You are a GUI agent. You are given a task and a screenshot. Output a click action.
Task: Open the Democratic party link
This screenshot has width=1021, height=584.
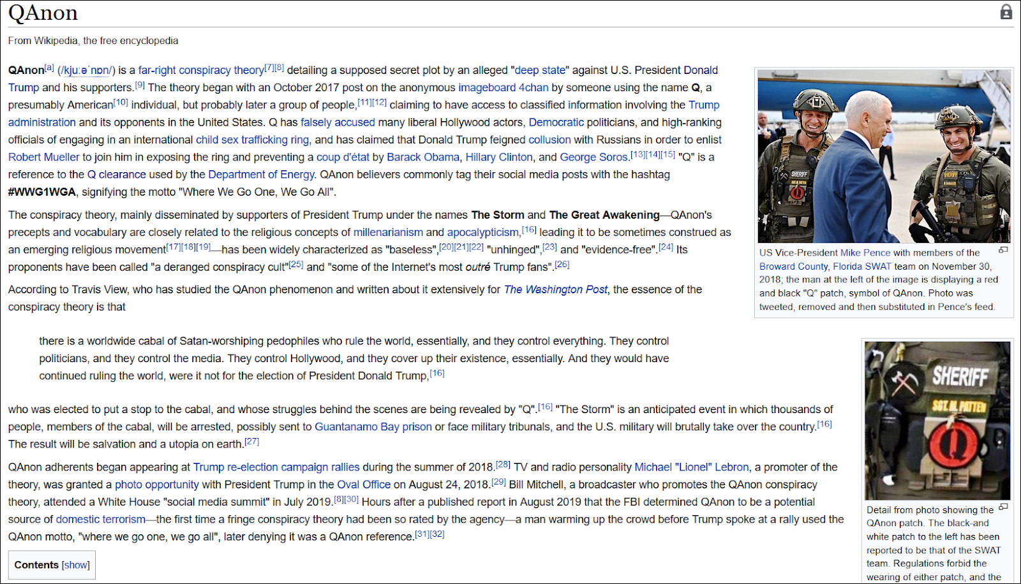coord(556,122)
